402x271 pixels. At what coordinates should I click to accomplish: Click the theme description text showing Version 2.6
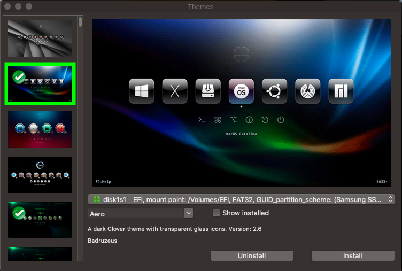coord(175,229)
